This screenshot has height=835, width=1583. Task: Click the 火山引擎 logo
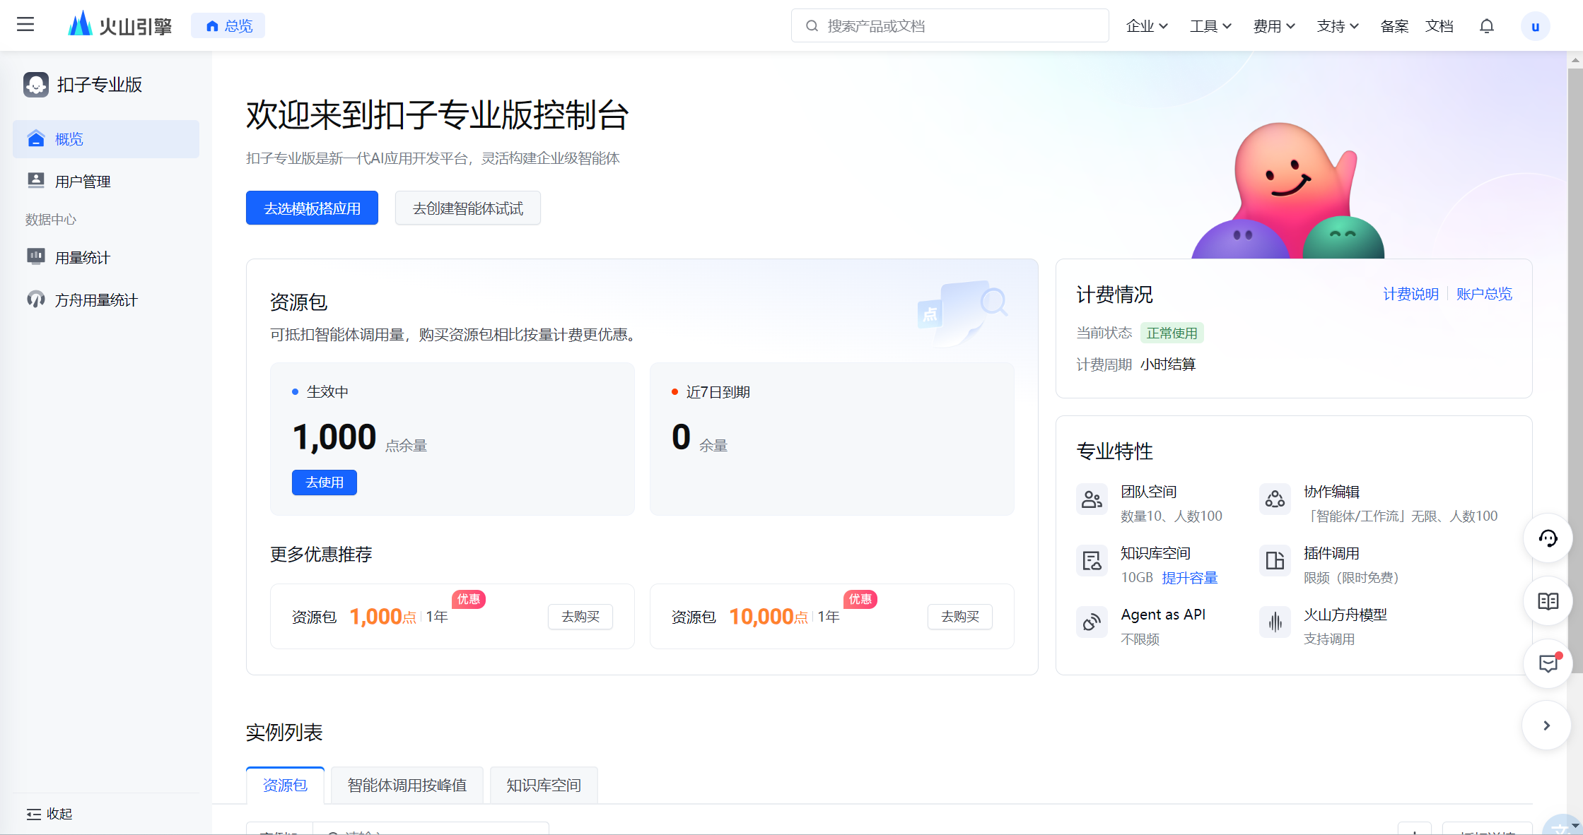point(119,25)
